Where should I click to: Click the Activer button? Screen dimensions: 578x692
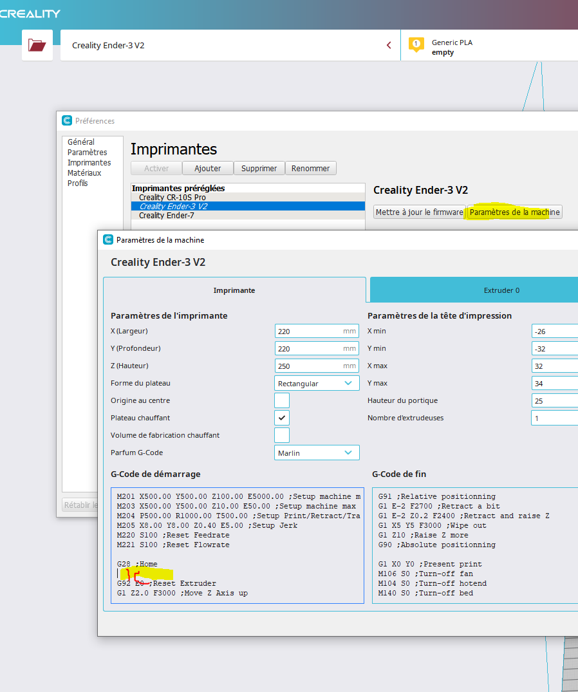coord(156,168)
